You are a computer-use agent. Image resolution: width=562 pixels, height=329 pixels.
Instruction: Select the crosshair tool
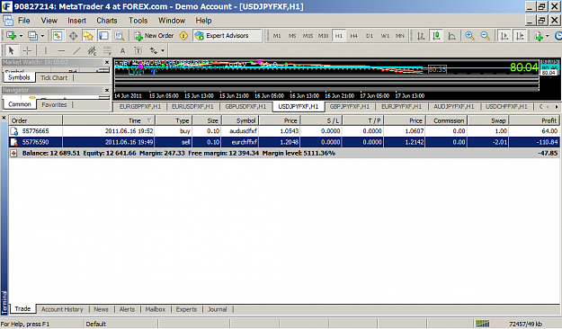(x=27, y=50)
